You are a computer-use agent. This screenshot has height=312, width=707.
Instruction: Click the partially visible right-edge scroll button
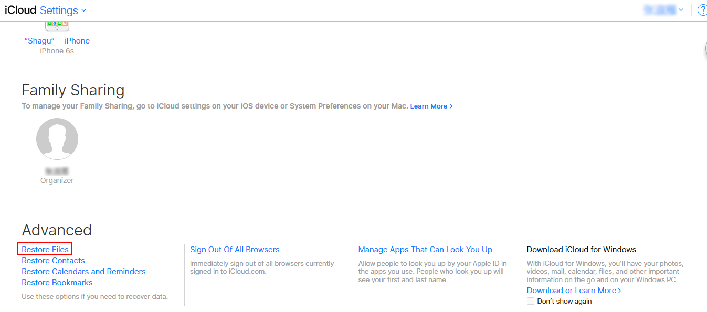click(x=705, y=49)
